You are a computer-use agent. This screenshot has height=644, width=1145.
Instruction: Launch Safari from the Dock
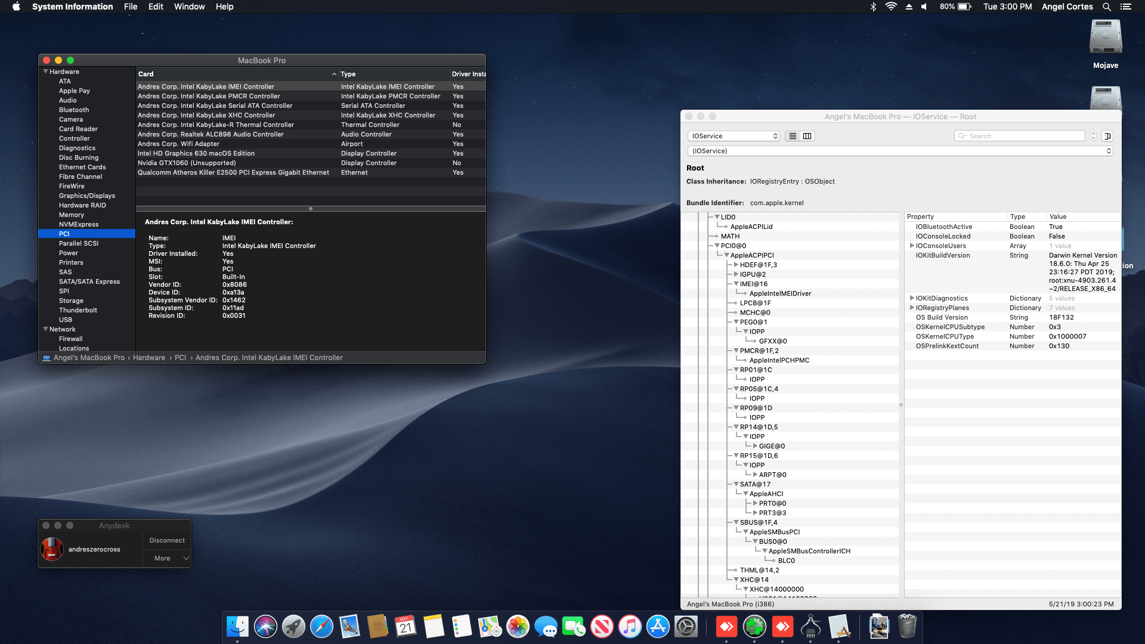321,627
